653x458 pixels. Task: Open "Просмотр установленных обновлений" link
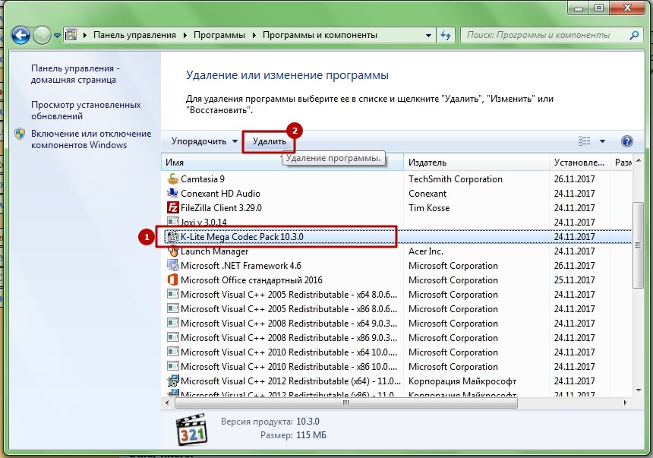point(86,110)
